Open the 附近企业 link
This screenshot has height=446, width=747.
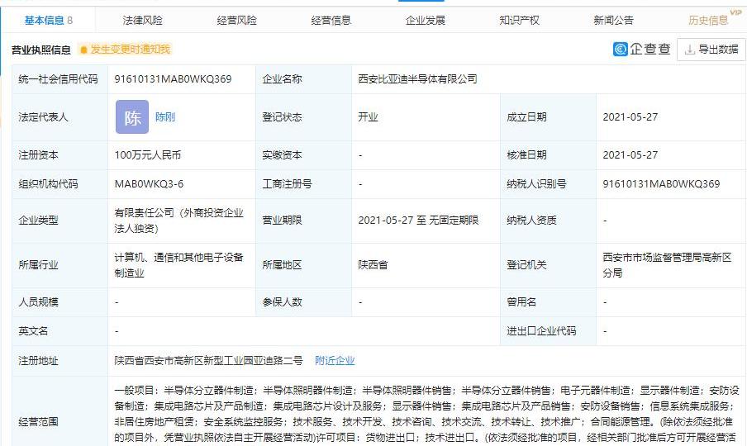click(x=335, y=360)
